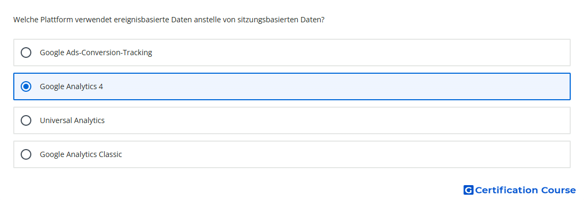
Task: Open the Certification Course logo link
Action: click(x=520, y=190)
